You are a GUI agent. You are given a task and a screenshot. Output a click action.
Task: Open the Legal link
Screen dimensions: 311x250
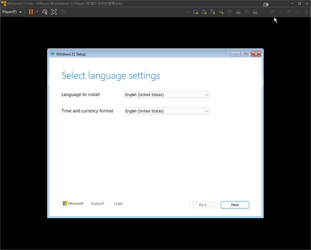tap(118, 203)
